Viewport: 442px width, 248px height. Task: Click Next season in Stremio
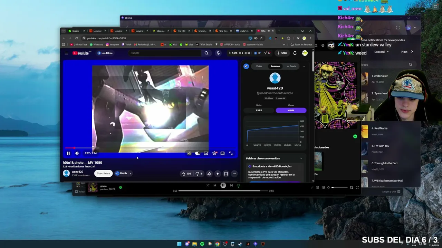(x=407, y=52)
